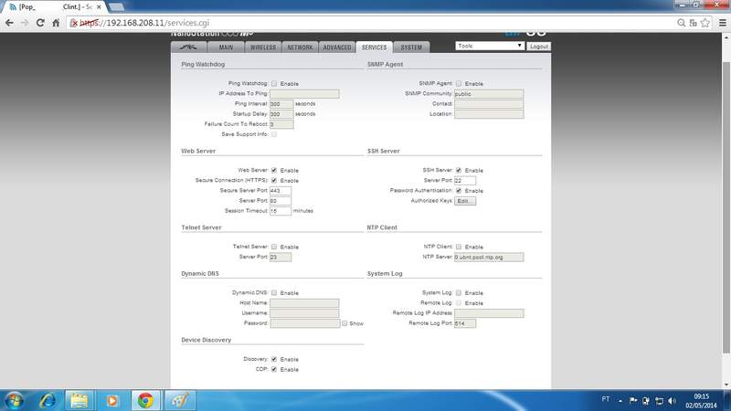Click the volume speaker tray icon
The height and width of the screenshot is (411, 731).
672,401
